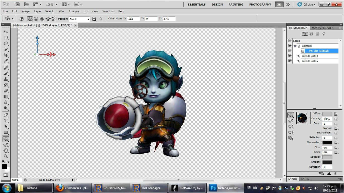This screenshot has height=193, width=344.
Task: Hide Infinite Light 1
Action: (x=290, y=56)
